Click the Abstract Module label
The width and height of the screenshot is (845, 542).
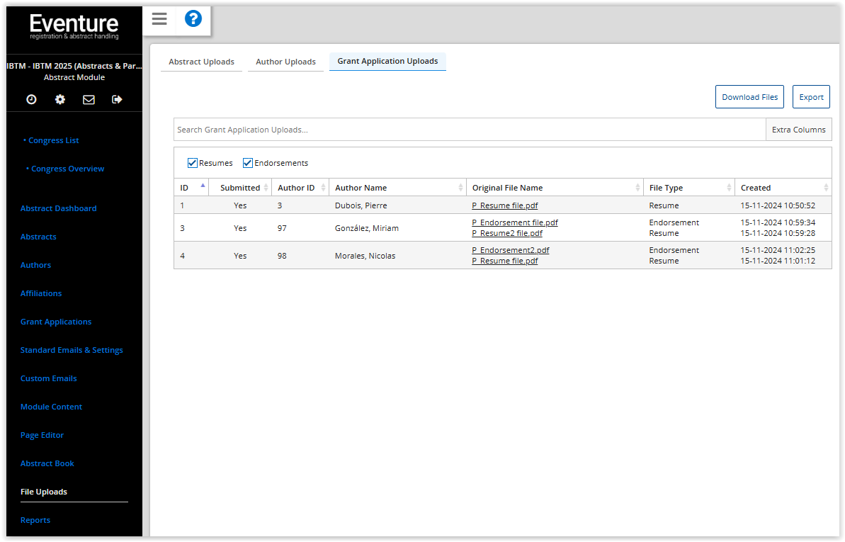point(74,78)
